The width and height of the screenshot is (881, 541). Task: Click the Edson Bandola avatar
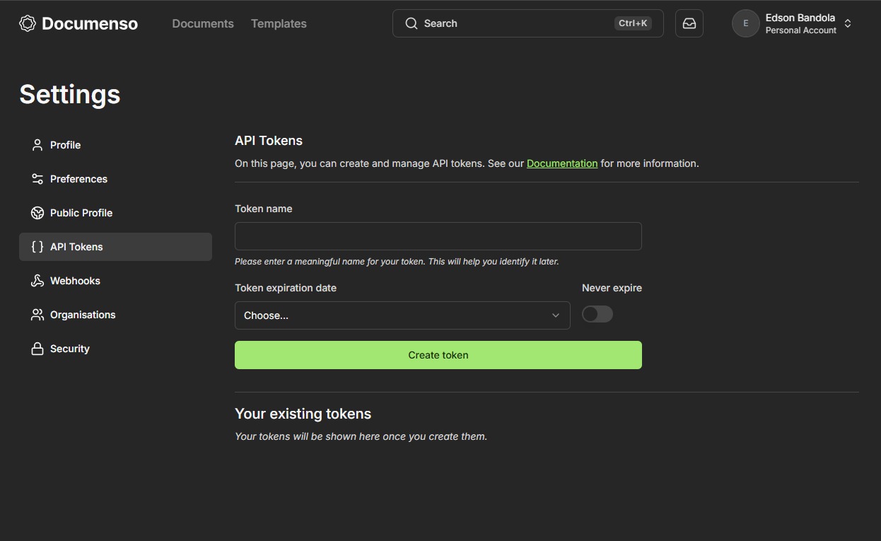(x=745, y=23)
